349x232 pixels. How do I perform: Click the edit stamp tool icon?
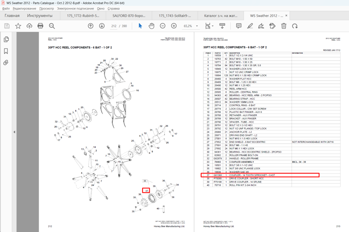click(x=273, y=26)
